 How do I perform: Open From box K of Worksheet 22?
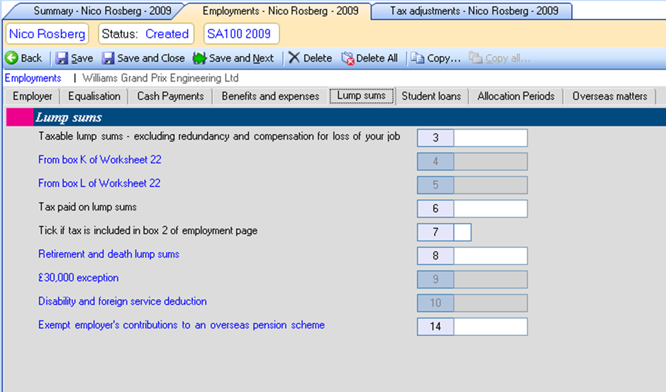pyautogui.click(x=100, y=159)
